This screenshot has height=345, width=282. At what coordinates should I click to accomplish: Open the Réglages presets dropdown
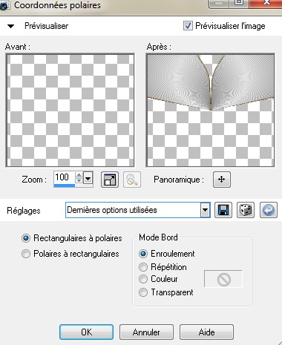[x=205, y=210]
